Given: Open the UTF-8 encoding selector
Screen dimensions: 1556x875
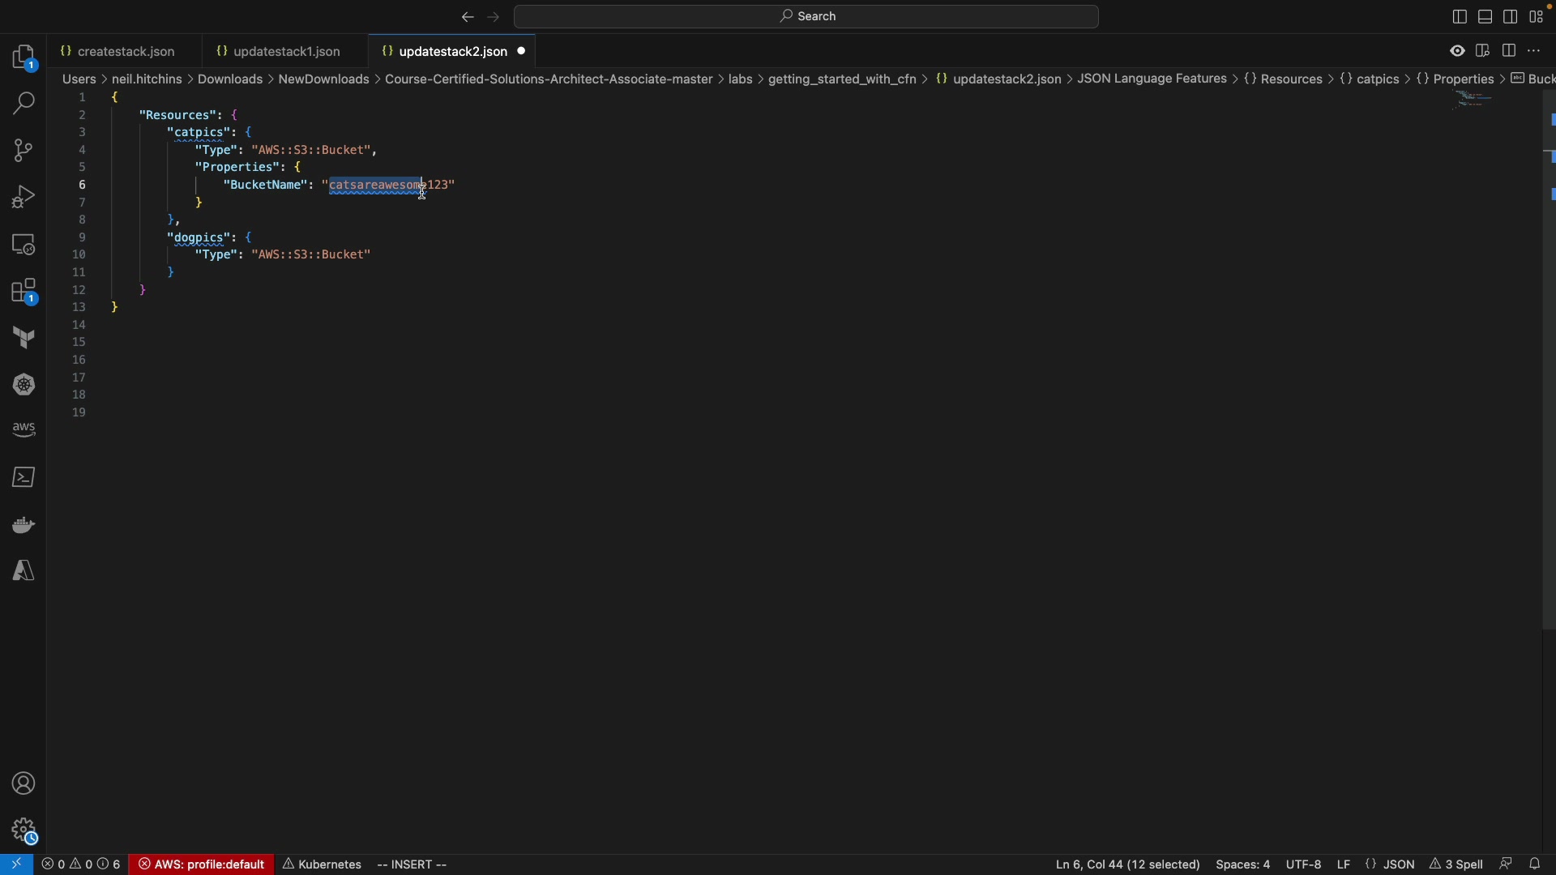Looking at the screenshot, I should [1304, 865].
